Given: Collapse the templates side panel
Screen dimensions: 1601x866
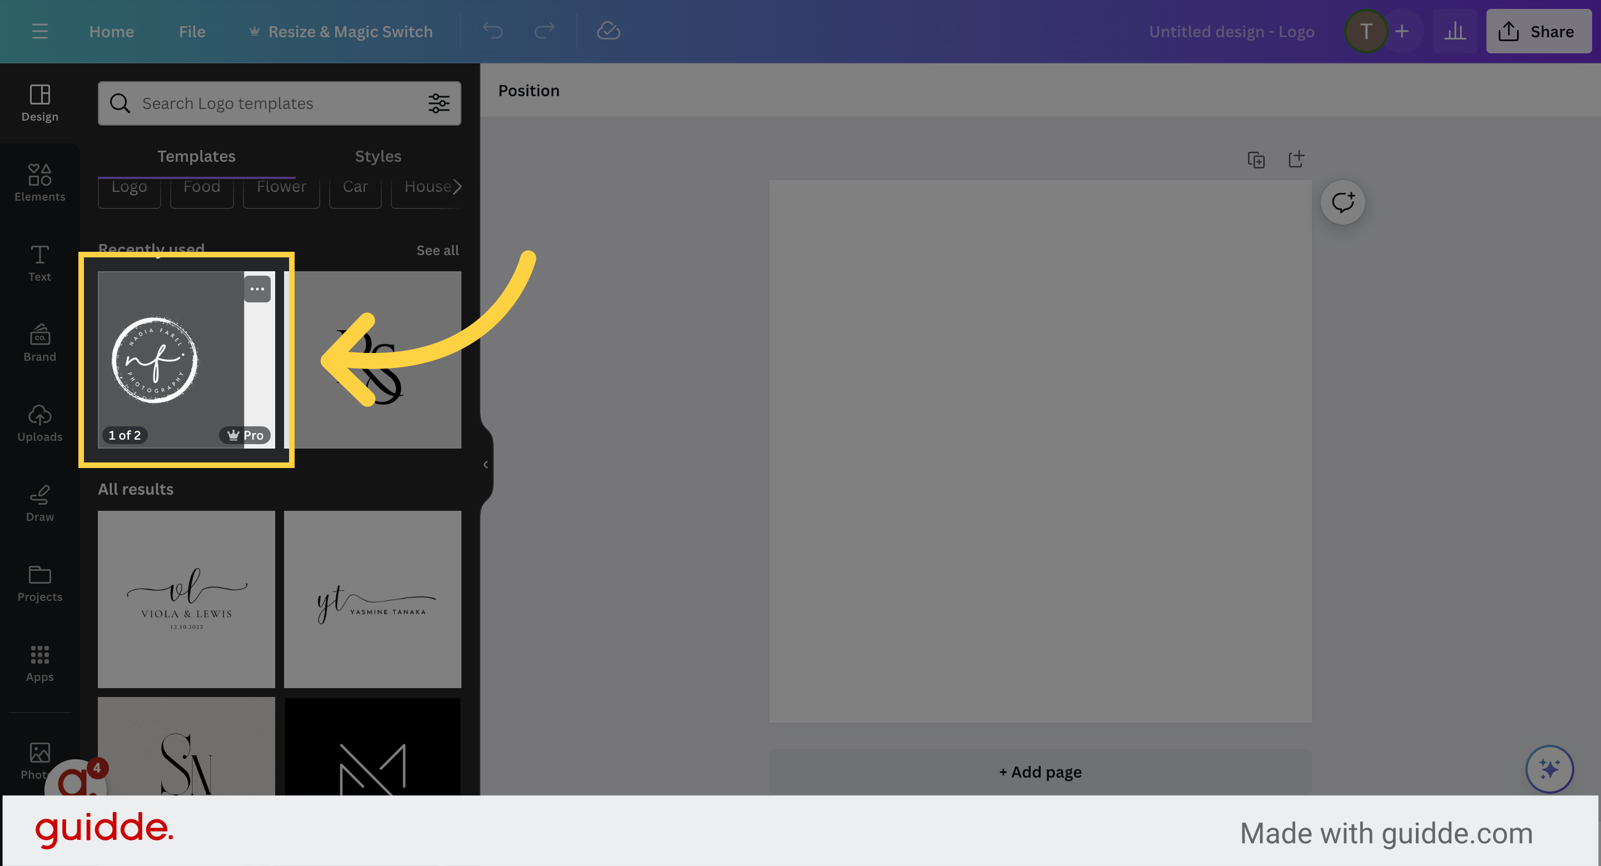Looking at the screenshot, I should [485, 464].
